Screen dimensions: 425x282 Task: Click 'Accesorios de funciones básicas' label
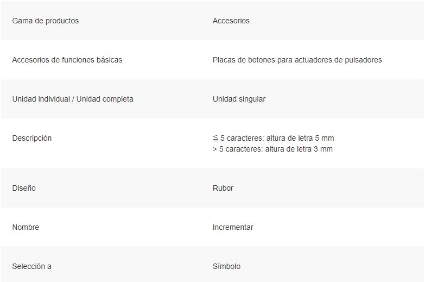pos(67,60)
